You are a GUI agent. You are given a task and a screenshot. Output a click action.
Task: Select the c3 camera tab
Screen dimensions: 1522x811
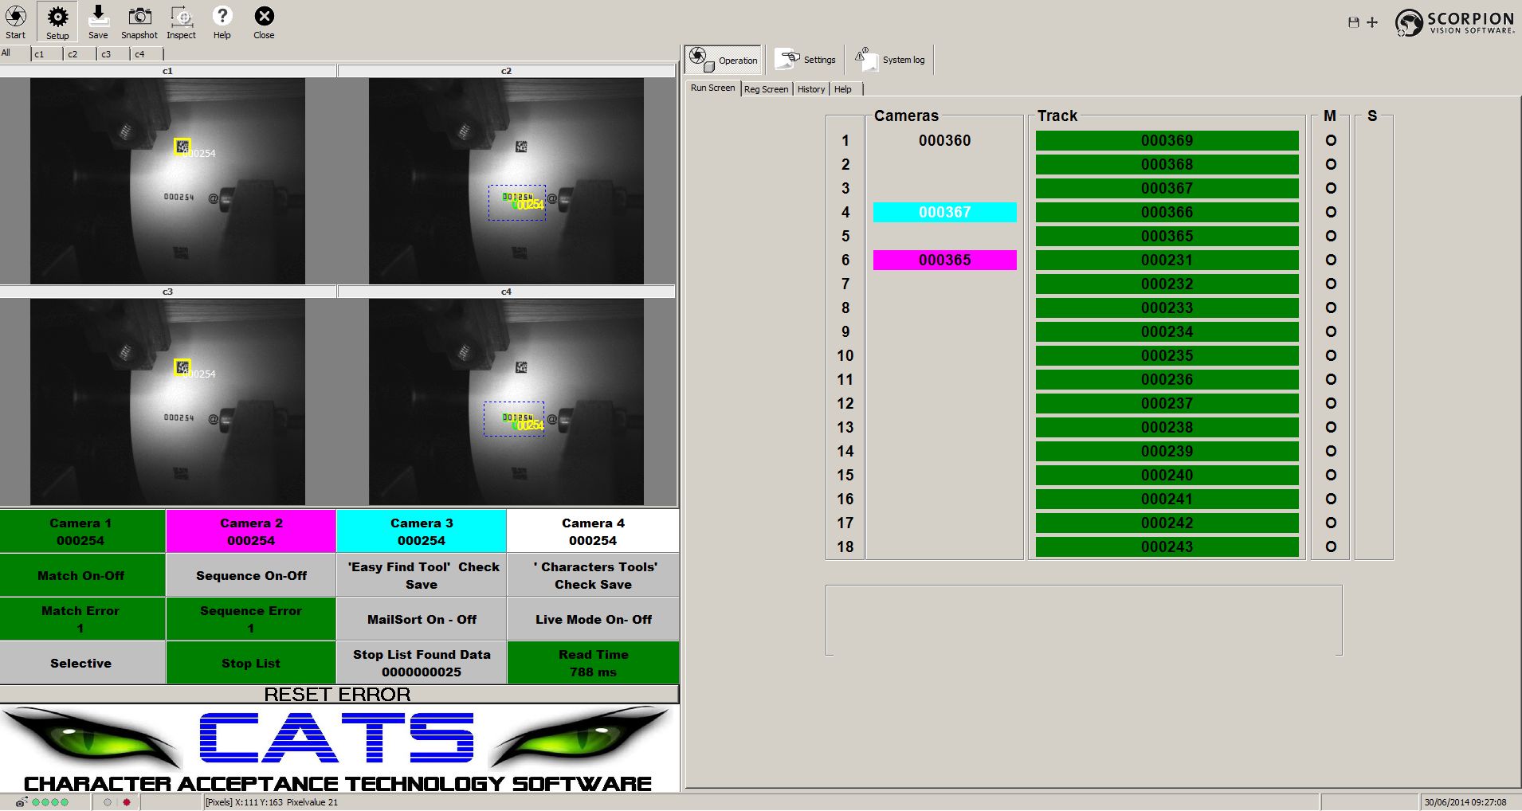[113, 54]
